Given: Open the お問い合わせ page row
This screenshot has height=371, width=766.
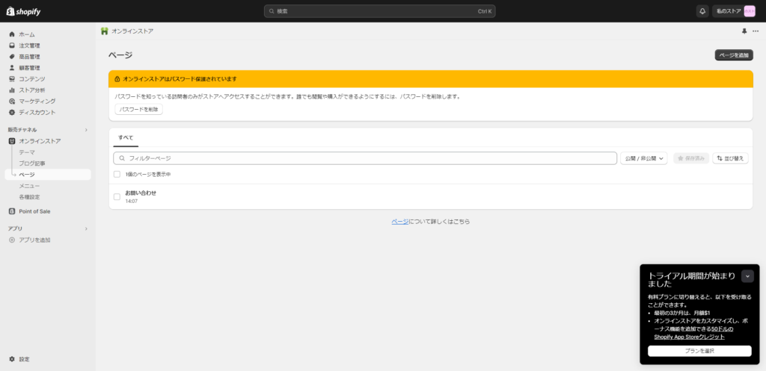Looking at the screenshot, I should [430, 197].
